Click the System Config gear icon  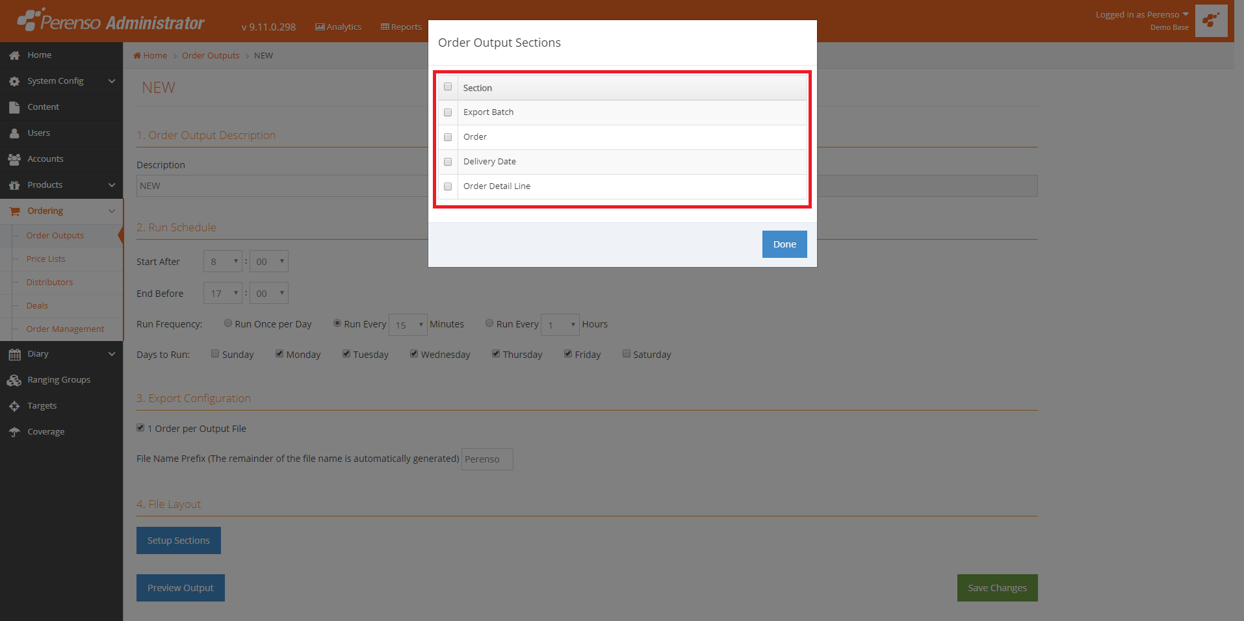[x=14, y=81]
